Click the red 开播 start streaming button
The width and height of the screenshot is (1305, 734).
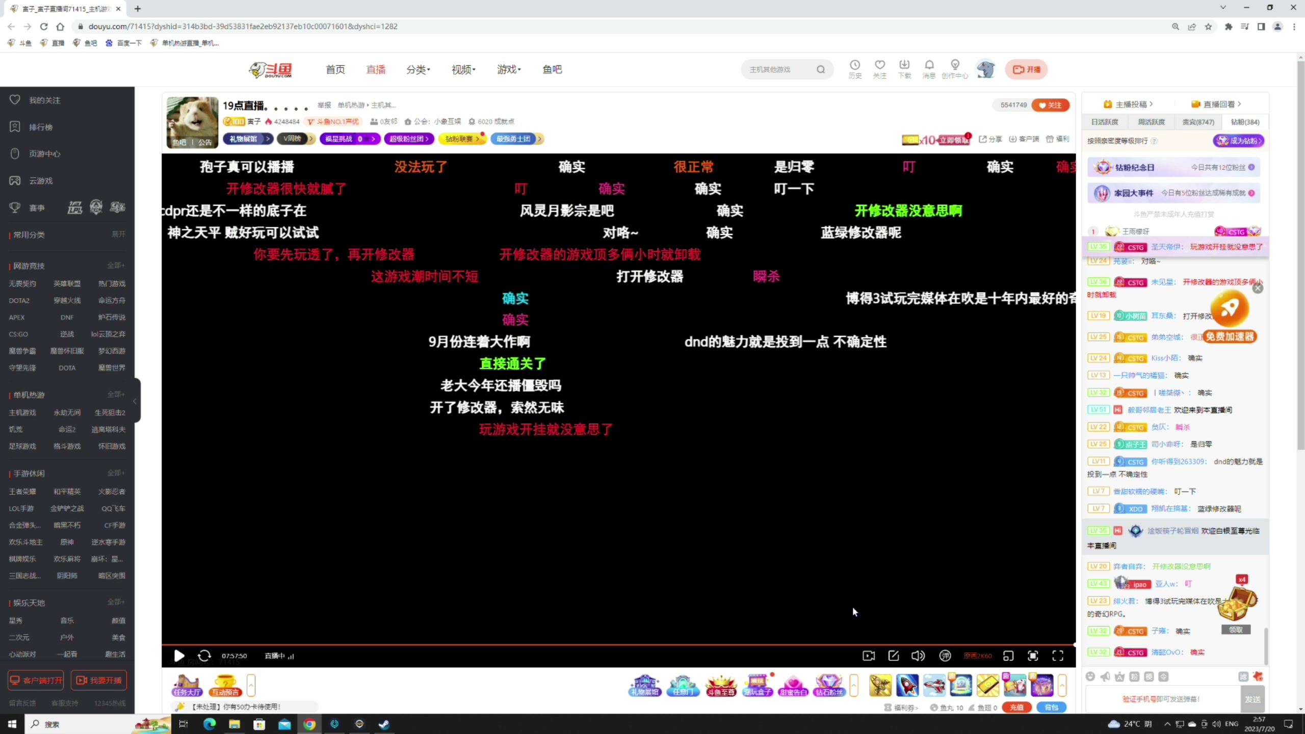(x=1026, y=69)
